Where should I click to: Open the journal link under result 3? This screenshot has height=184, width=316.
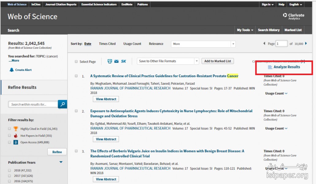(130, 168)
